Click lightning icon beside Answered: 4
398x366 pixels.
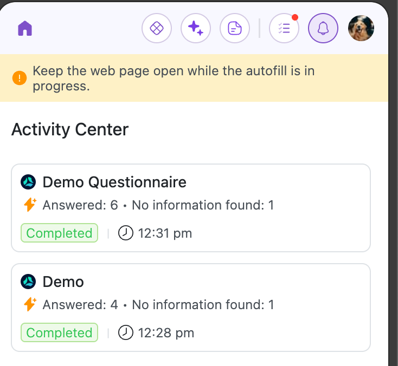[x=30, y=305]
